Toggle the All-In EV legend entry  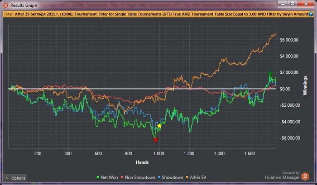coord(196,177)
